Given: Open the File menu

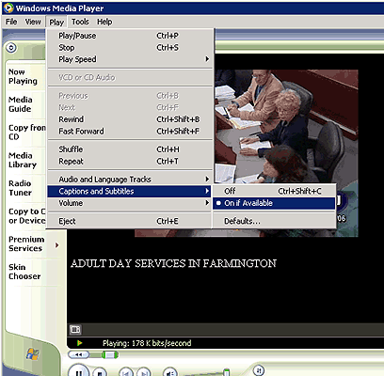Looking at the screenshot, I should 11,22.
